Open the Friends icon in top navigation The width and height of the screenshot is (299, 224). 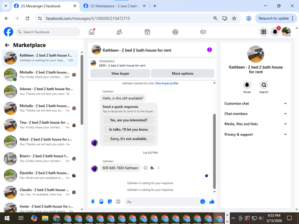coord(119,32)
